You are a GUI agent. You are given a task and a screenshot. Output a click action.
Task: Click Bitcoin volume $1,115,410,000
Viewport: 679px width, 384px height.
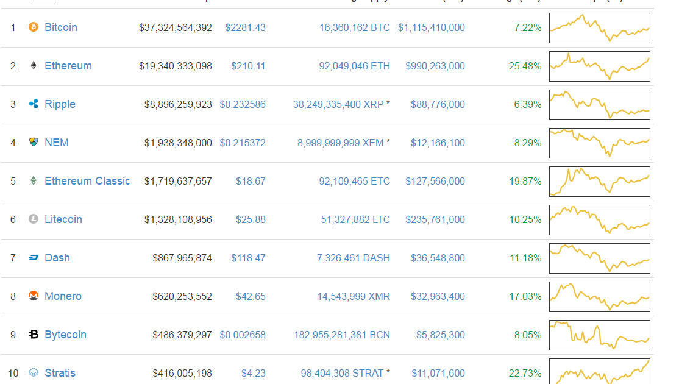click(x=432, y=27)
